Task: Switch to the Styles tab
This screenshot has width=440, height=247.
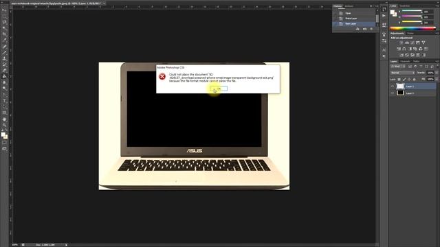Action: (x=410, y=34)
